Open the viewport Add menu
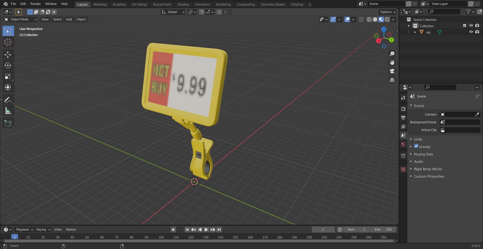This screenshot has height=249, width=483. click(x=69, y=19)
